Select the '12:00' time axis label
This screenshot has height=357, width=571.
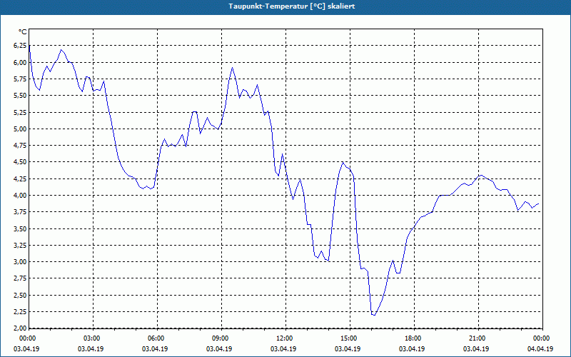pyautogui.click(x=283, y=338)
